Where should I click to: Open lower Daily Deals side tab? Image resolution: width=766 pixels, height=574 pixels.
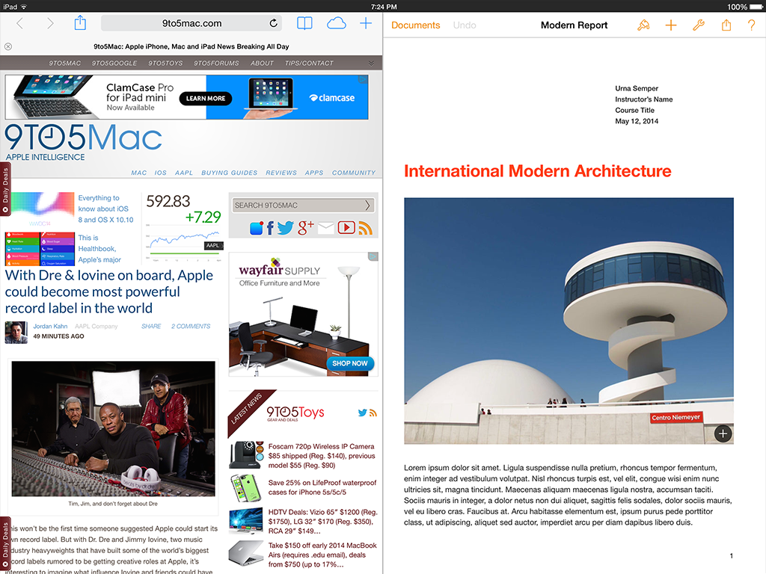(x=5, y=544)
